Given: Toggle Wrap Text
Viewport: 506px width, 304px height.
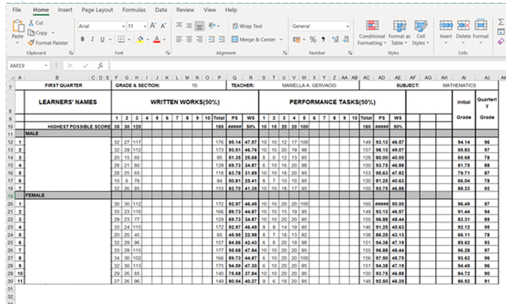Looking at the screenshot, I should pos(247,26).
